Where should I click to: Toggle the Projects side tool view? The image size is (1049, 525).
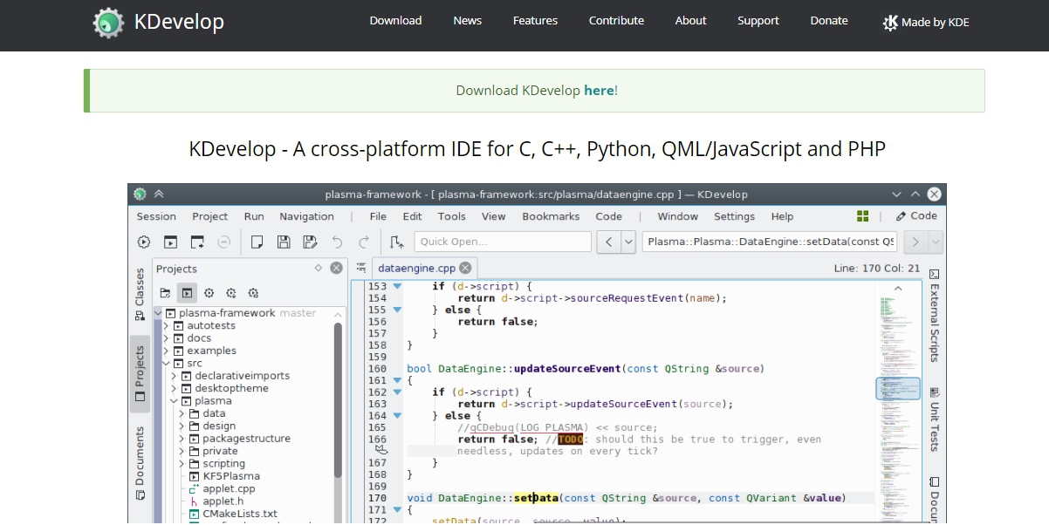pyautogui.click(x=139, y=373)
